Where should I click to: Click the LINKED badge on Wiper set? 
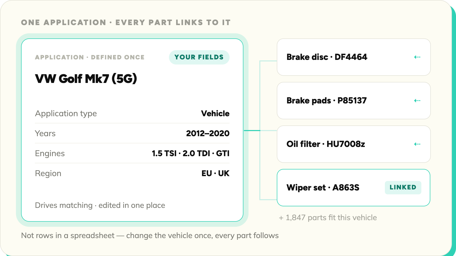point(403,187)
